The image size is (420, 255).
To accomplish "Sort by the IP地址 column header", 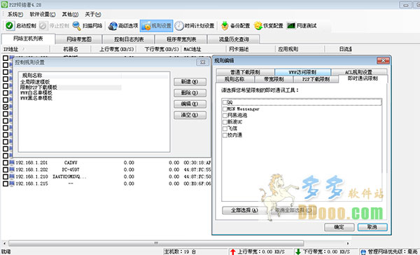I will (25, 49).
